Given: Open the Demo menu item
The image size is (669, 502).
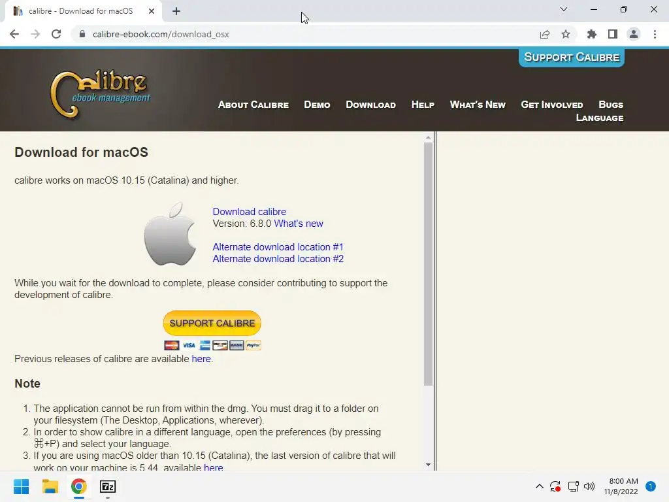Looking at the screenshot, I should click(317, 105).
